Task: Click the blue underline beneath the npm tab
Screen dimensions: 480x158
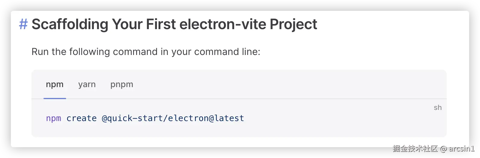Action: click(55, 98)
